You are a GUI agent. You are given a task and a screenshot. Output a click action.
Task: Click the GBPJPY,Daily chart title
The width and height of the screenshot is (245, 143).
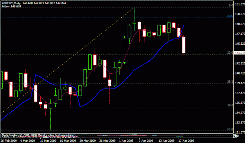click(11, 3)
